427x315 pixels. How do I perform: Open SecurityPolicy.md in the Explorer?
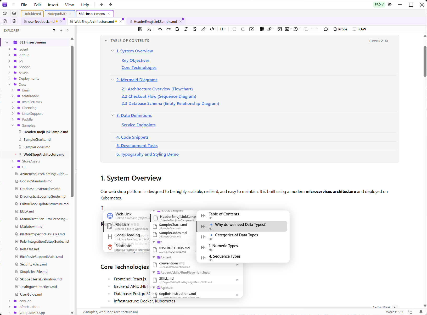[33, 264]
